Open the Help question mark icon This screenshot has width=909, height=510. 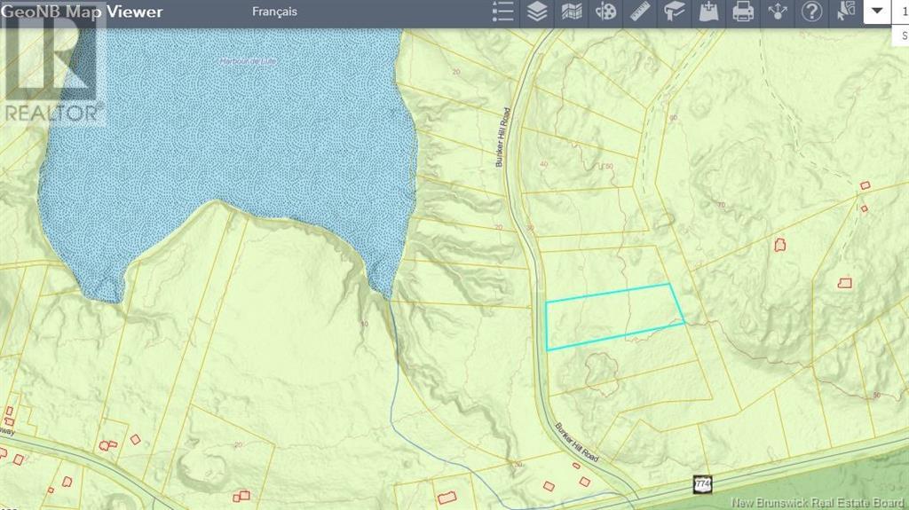pyautogui.click(x=811, y=12)
